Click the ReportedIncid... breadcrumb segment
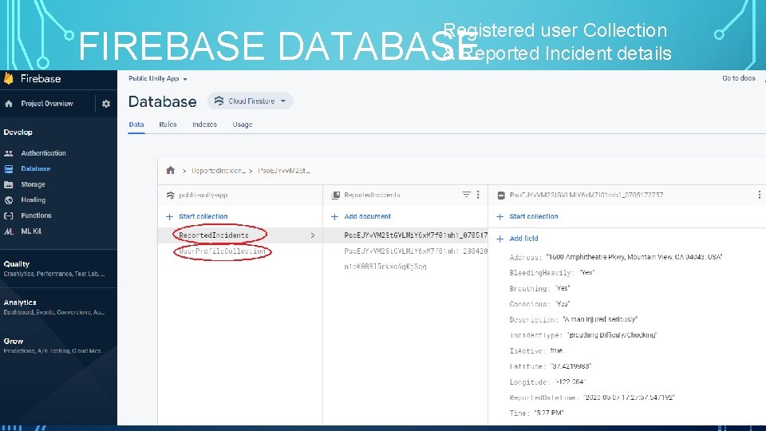Image resolution: width=766 pixels, height=431 pixels. (x=219, y=171)
